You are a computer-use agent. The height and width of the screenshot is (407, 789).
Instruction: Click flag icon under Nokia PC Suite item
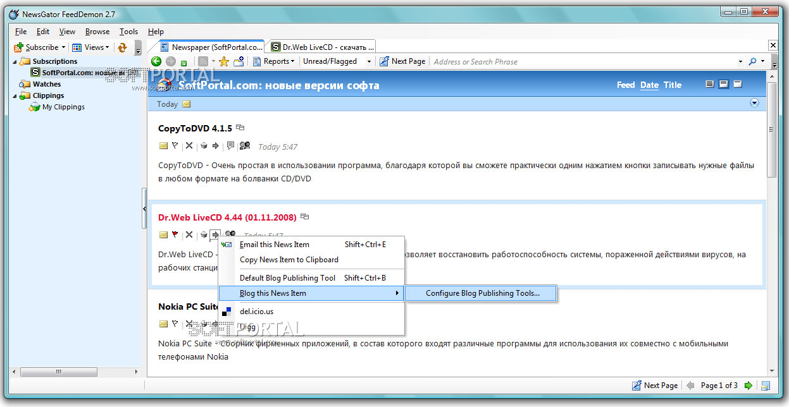tap(175, 324)
